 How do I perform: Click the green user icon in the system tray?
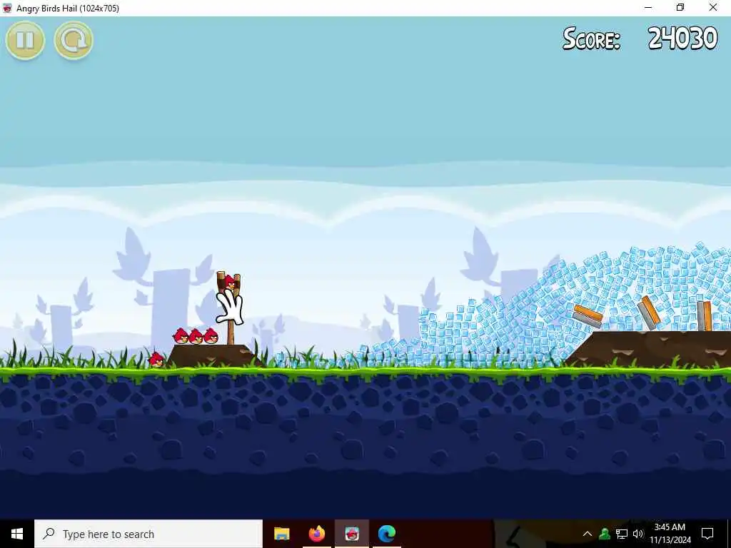[605, 534]
